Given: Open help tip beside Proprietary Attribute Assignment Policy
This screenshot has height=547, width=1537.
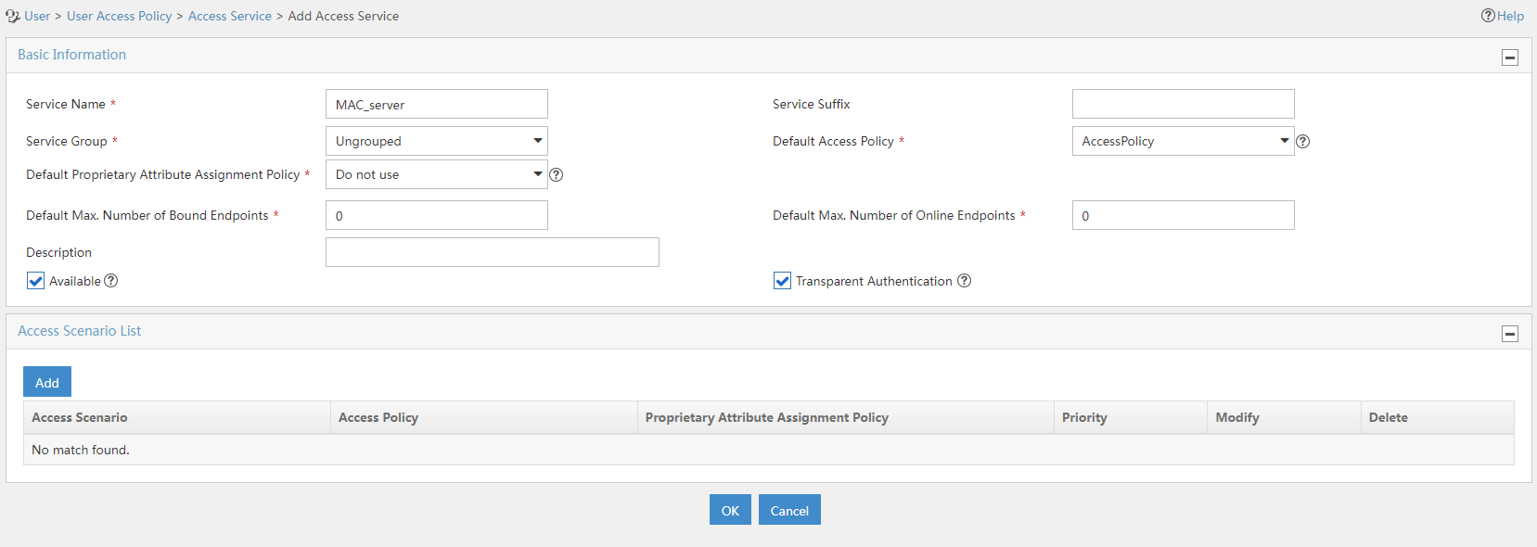Looking at the screenshot, I should coord(556,175).
